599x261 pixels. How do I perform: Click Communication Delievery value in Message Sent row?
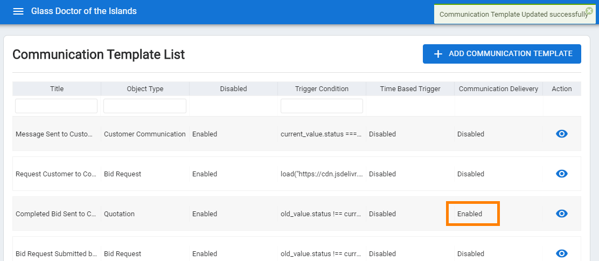click(471, 134)
